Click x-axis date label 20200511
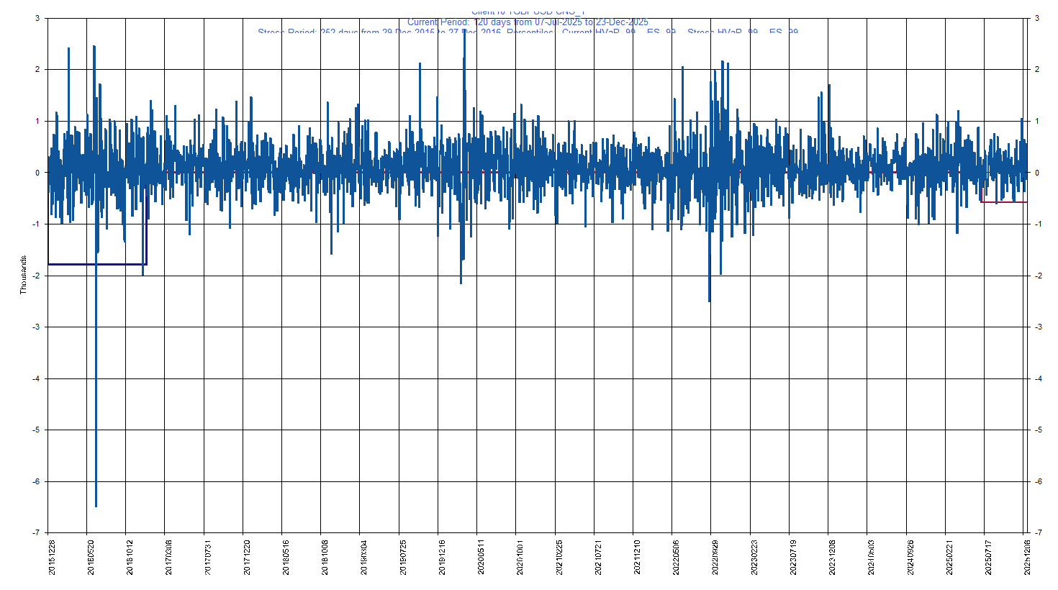The height and width of the screenshot is (590, 1058). 481,557
